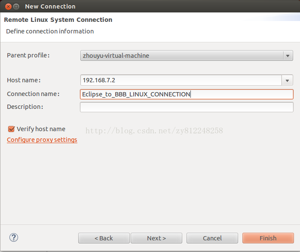Cancel the new connection wizard

coord(212,238)
